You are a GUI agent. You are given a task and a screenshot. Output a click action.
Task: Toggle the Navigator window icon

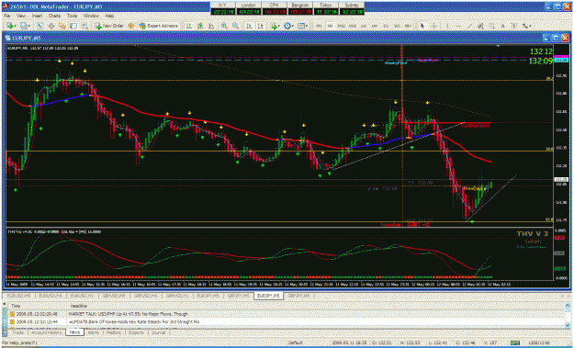pyautogui.click(x=62, y=26)
